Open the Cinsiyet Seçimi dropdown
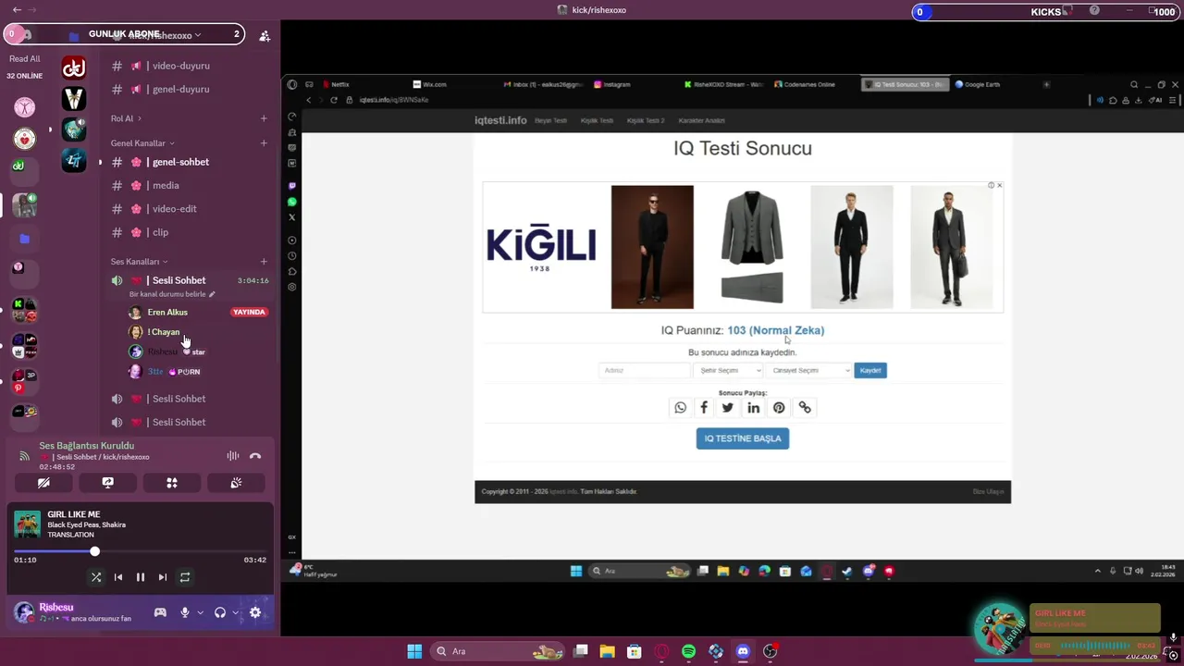The width and height of the screenshot is (1184, 666). pos(808,370)
